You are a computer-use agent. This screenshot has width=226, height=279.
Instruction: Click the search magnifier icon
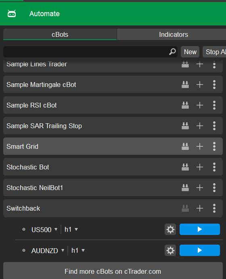[x=172, y=52]
